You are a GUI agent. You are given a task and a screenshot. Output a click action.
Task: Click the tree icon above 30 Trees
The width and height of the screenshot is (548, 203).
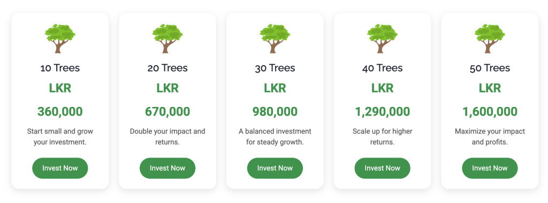coord(275,38)
